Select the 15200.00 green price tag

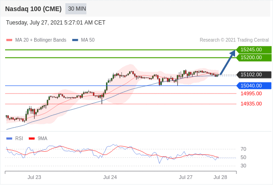pos(254,58)
